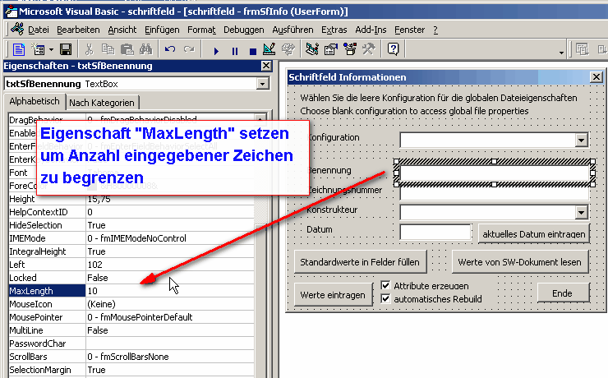Image resolution: width=608 pixels, height=378 pixels.
Task: Select the HelpContextID property row
Action: [x=131, y=212]
